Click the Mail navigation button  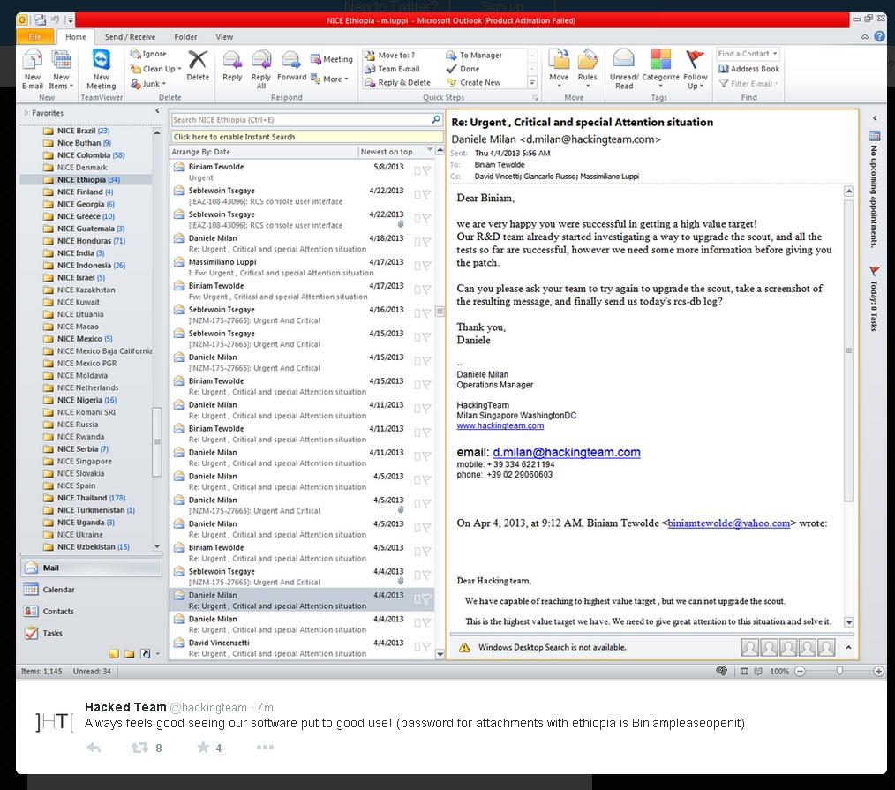pos(91,568)
